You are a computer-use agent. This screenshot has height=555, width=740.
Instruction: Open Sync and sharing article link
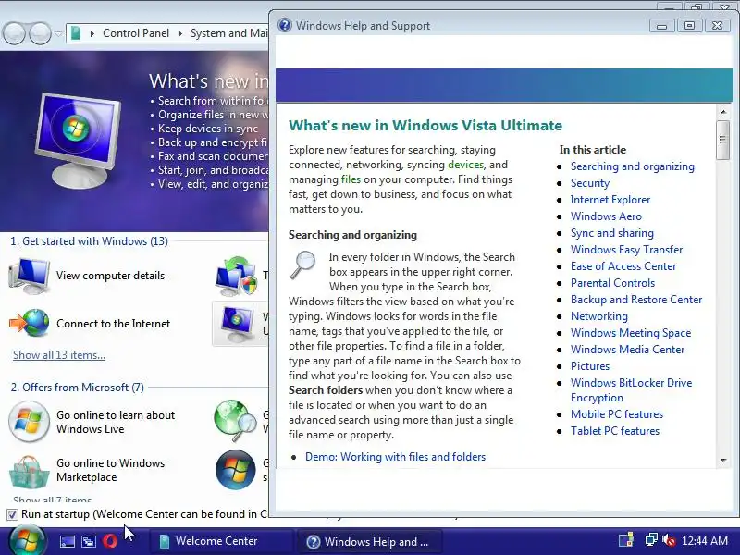612,233
